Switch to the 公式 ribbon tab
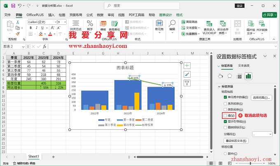 [x=89, y=15]
